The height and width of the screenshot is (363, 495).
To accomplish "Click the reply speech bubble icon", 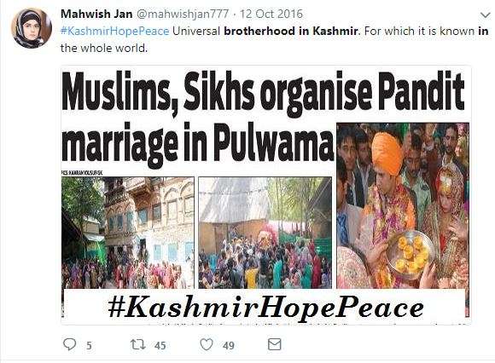I will [x=69, y=344].
